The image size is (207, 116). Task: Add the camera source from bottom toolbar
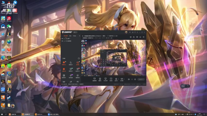coord(100,79)
